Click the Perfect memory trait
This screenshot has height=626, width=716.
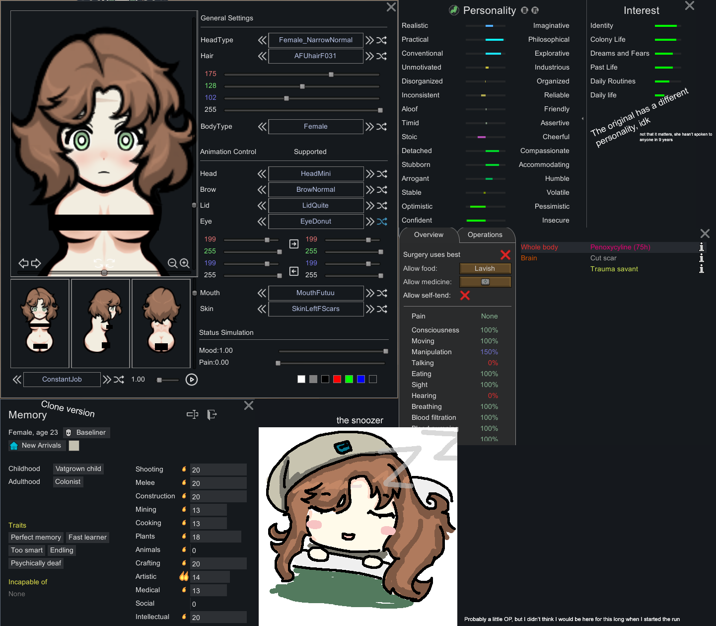click(36, 538)
